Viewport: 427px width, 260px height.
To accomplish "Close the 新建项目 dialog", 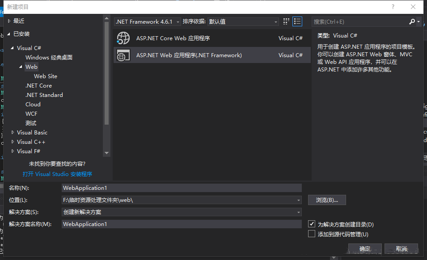I will (x=413, y=7).
